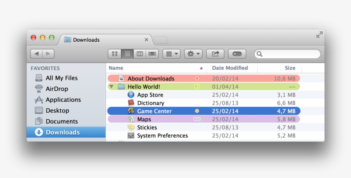Select the Maps item

(204, 119)
